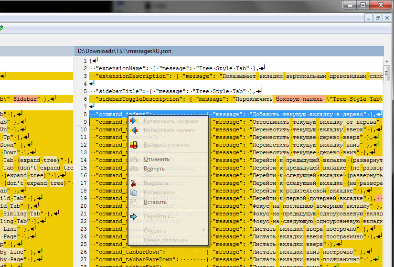Open 'Меню оболочки' entry

(x=165, y=240)
